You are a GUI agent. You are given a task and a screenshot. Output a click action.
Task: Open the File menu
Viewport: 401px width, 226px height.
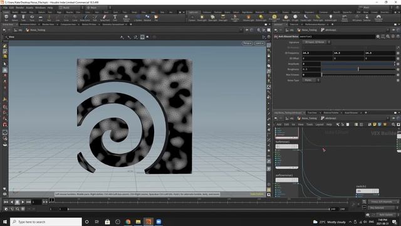pyautogui.click(x=6, y=8)
